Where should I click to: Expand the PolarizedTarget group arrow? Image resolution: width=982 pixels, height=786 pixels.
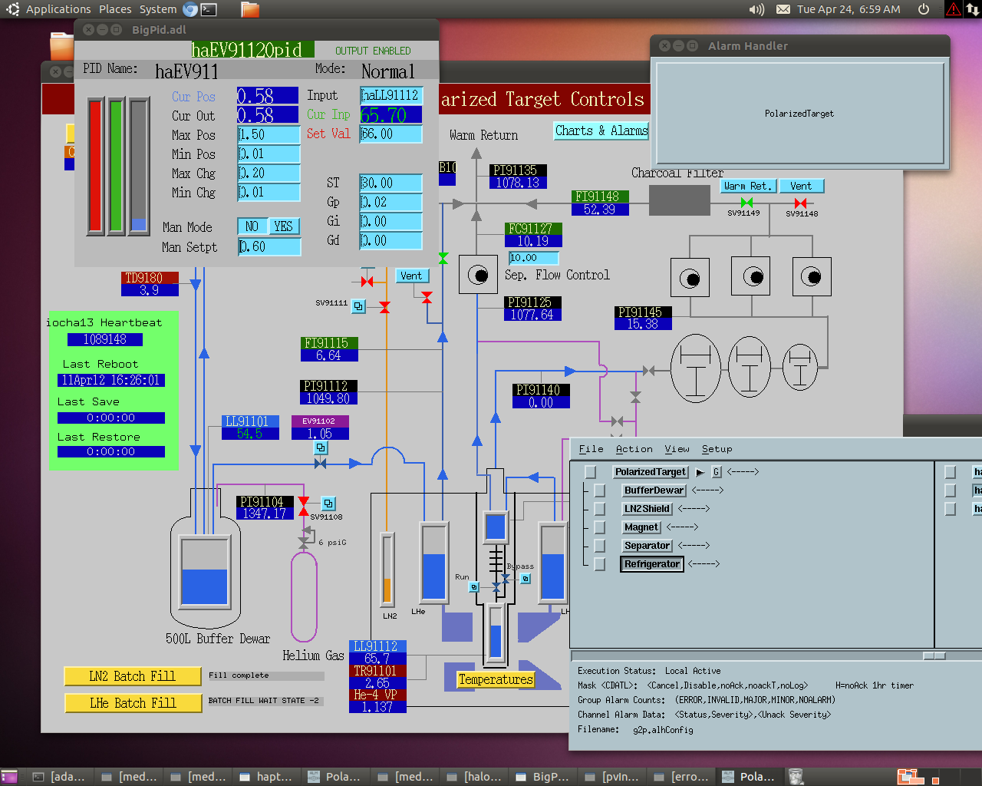[700, 472]
